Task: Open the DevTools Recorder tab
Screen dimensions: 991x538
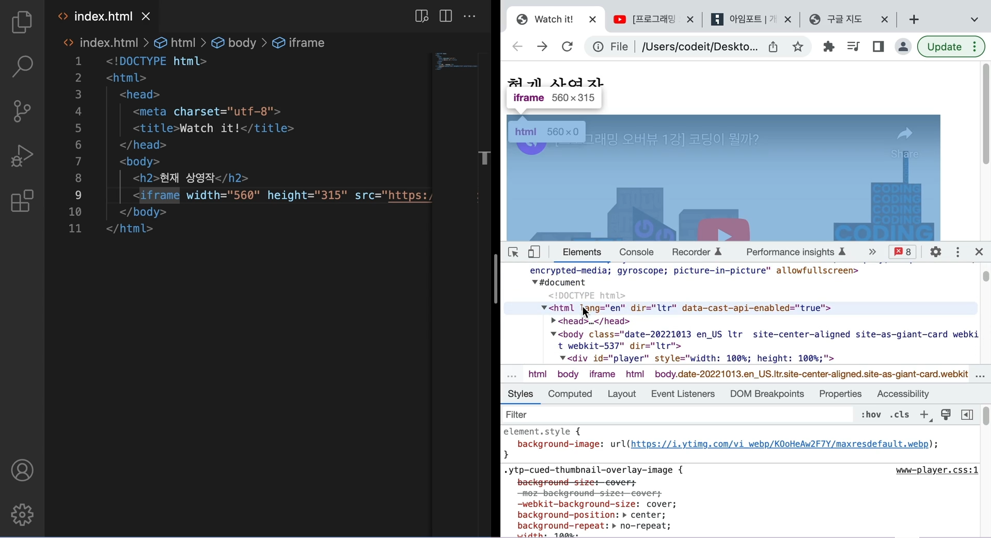Action: pyautogui.click(x=697, y=252)
